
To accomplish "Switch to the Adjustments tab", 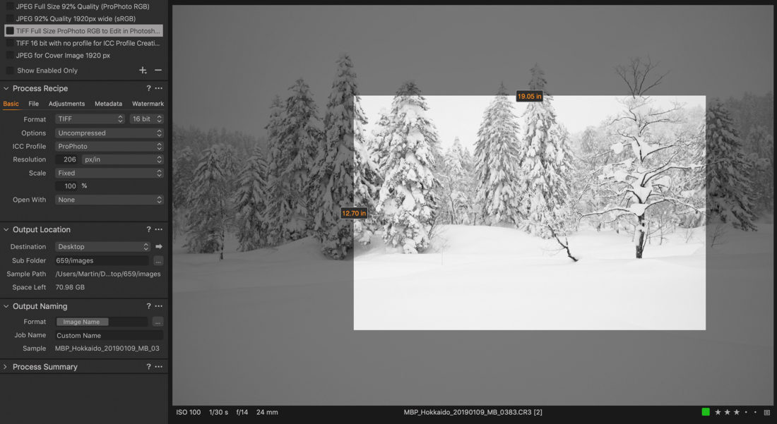I will click(66, 104).
